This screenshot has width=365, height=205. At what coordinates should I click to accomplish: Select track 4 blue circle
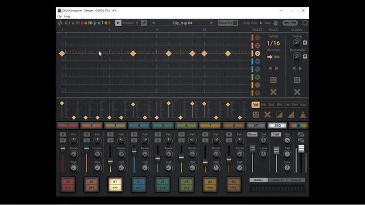[257, 61]
